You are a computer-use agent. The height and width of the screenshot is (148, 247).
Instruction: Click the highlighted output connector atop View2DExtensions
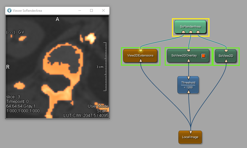click(x=141, y=50)
